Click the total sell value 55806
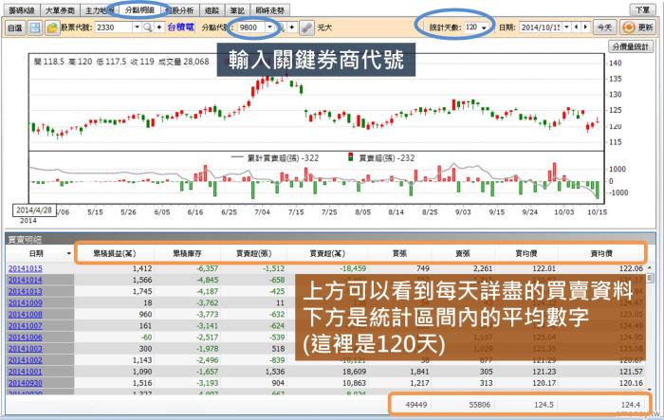This screenshot has height=420, width=664. (x=479, y=405)
